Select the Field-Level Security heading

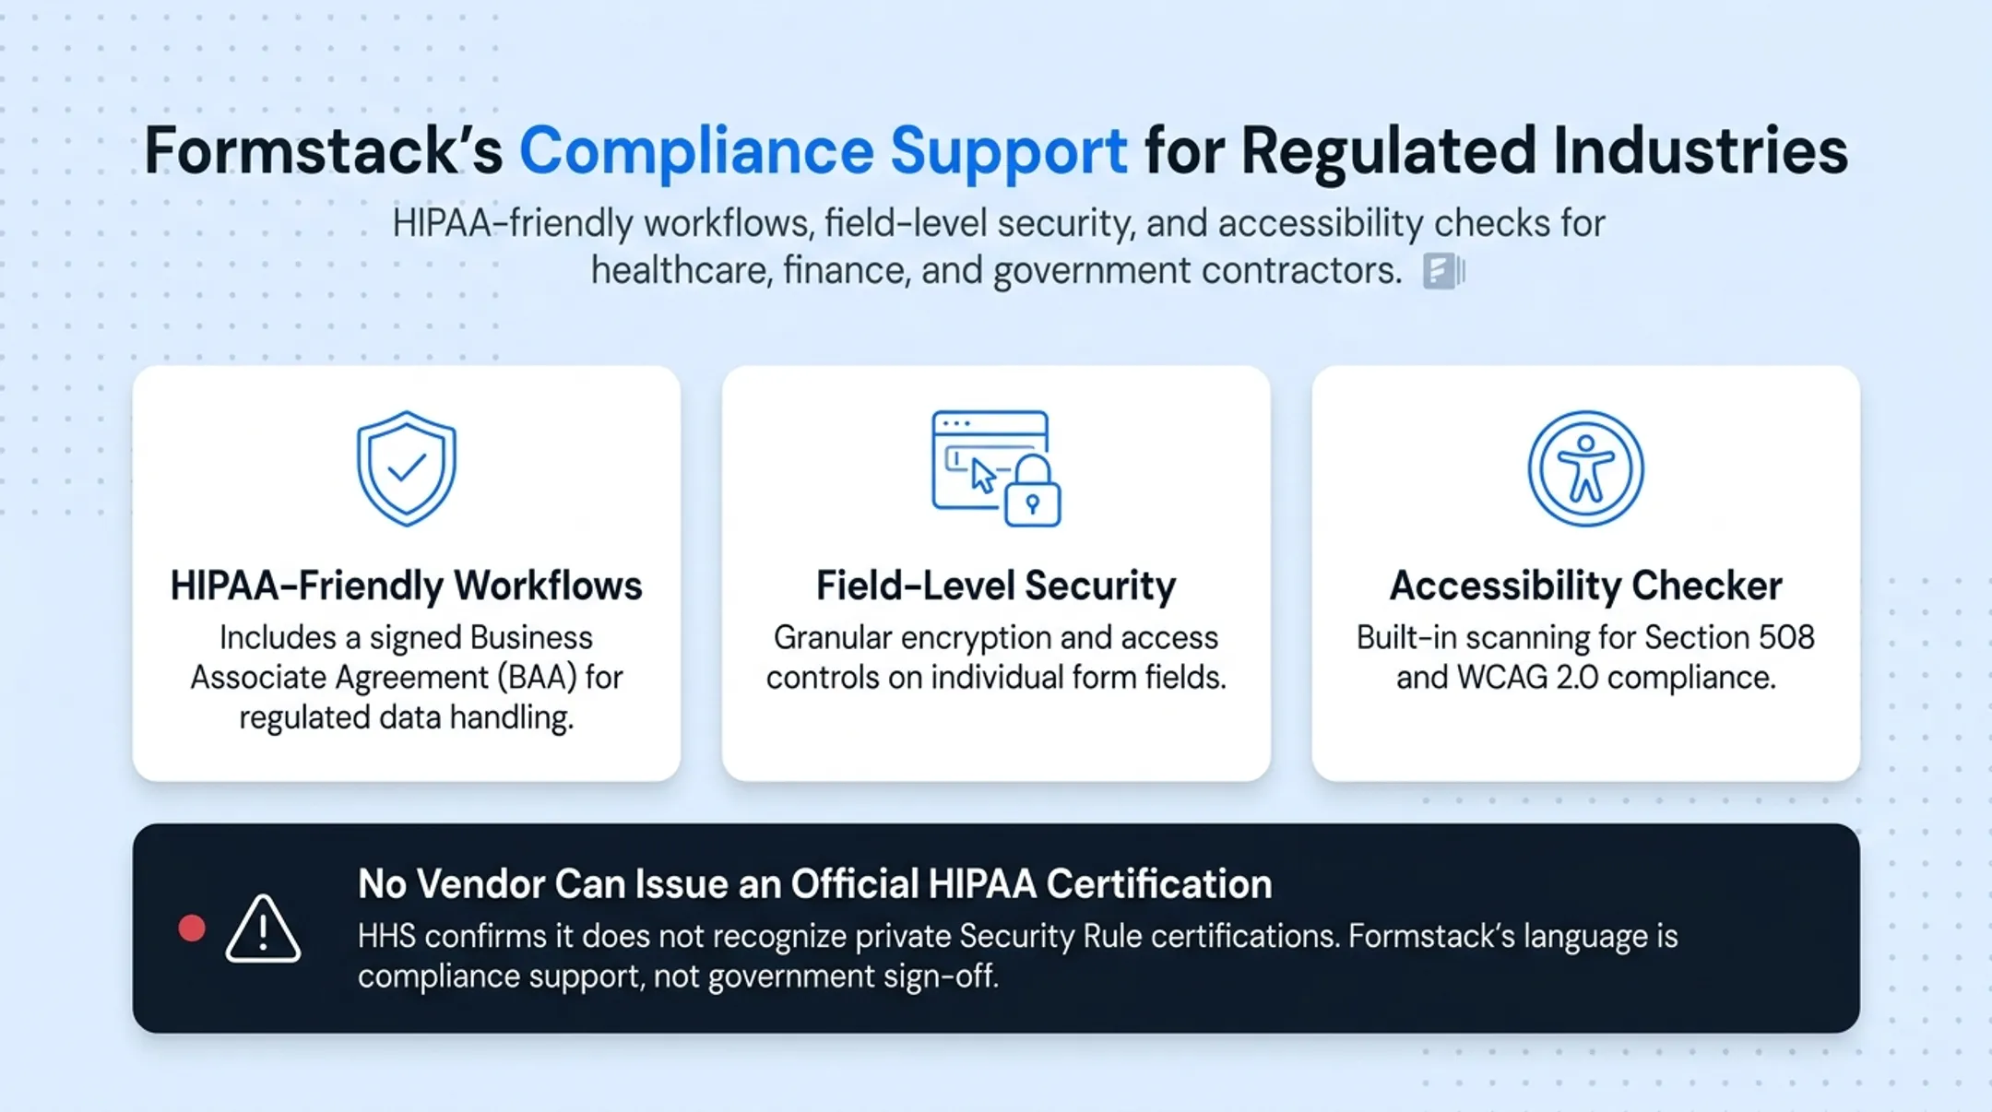coord(996,586)
